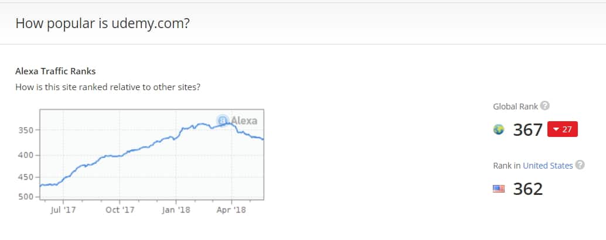Click the Oct '17 label on chart axis
606x240 pixels.
tap(120, 210)
